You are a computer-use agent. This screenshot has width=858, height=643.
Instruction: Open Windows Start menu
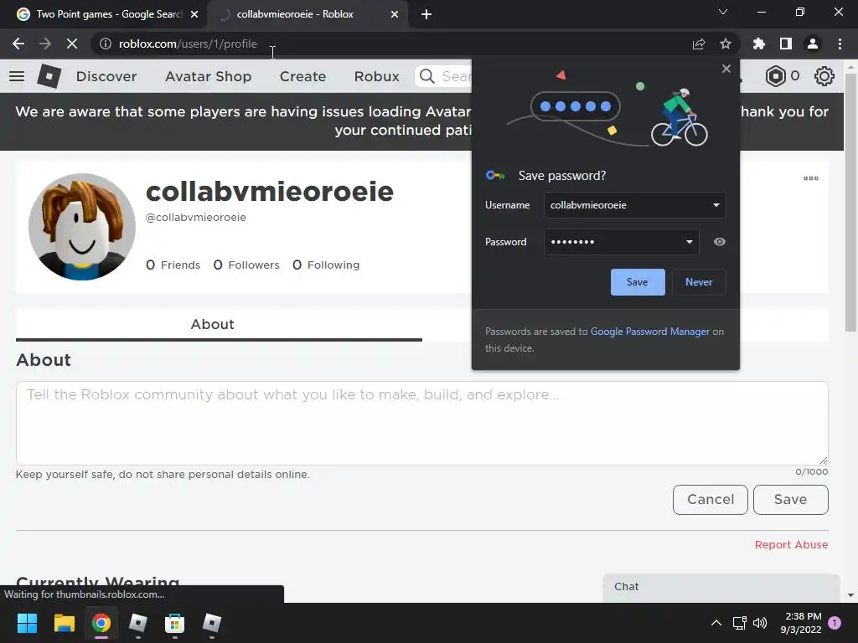click(x=27, y=623)
